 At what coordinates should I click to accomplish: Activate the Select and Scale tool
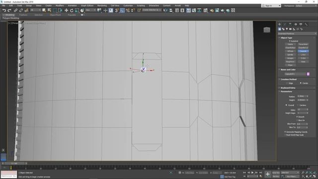(x=77, y=10)
